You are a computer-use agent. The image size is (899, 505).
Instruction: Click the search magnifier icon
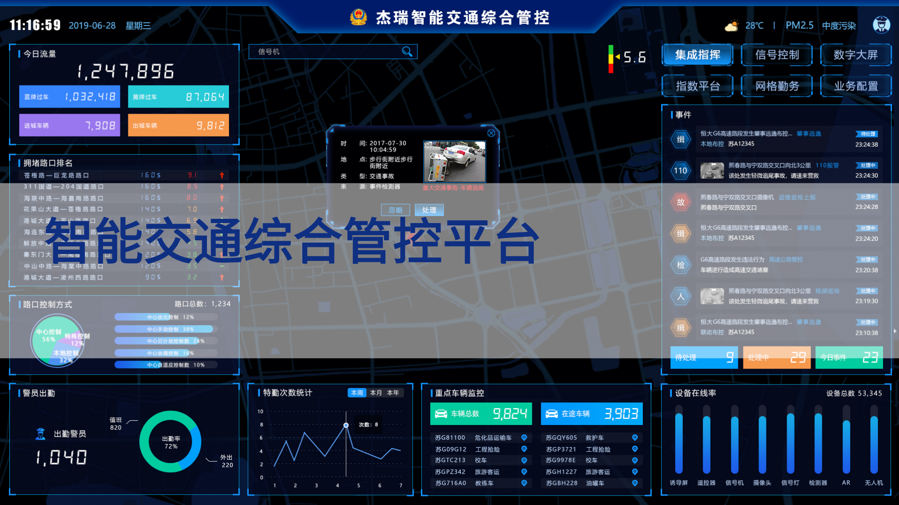tap(407, 51)
